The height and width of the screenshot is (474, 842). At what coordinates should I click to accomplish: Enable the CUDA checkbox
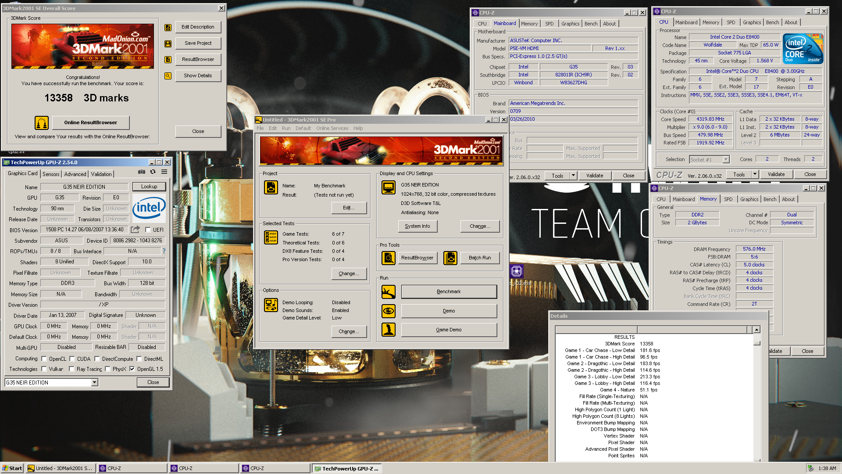(x=72, y=359)
